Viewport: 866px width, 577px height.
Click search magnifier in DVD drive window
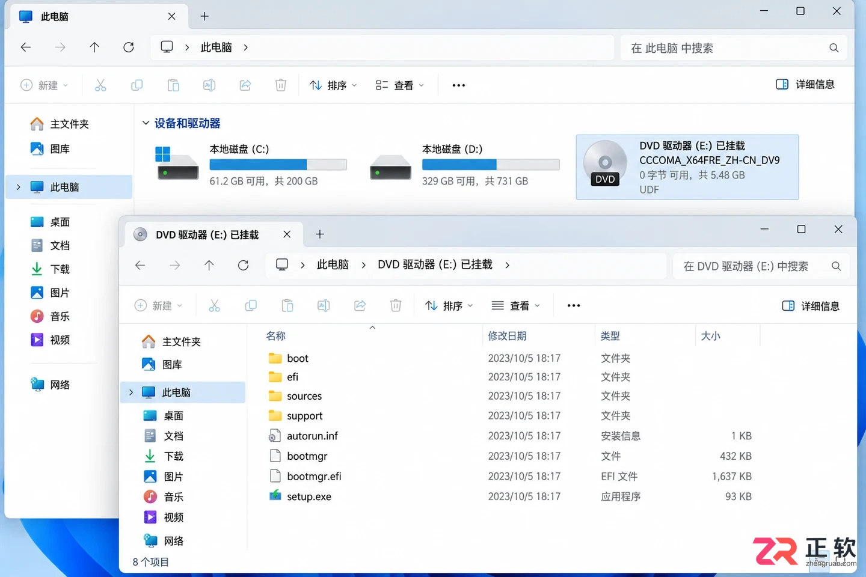[836, 266]
